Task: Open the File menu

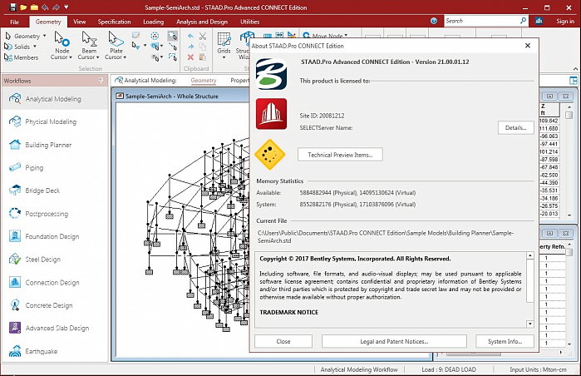Action: pyautogui.click(x=14, y=22)
